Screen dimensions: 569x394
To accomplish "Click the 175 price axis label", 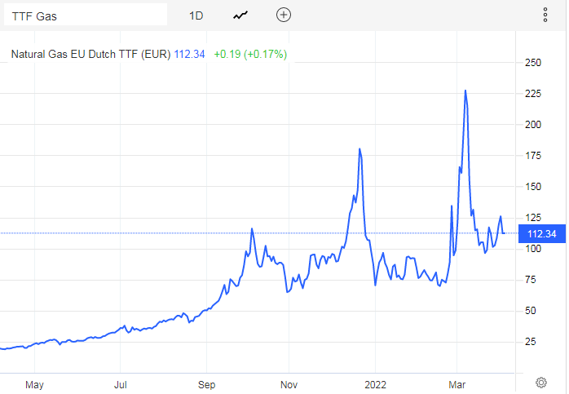I will (x=532, y=156).
